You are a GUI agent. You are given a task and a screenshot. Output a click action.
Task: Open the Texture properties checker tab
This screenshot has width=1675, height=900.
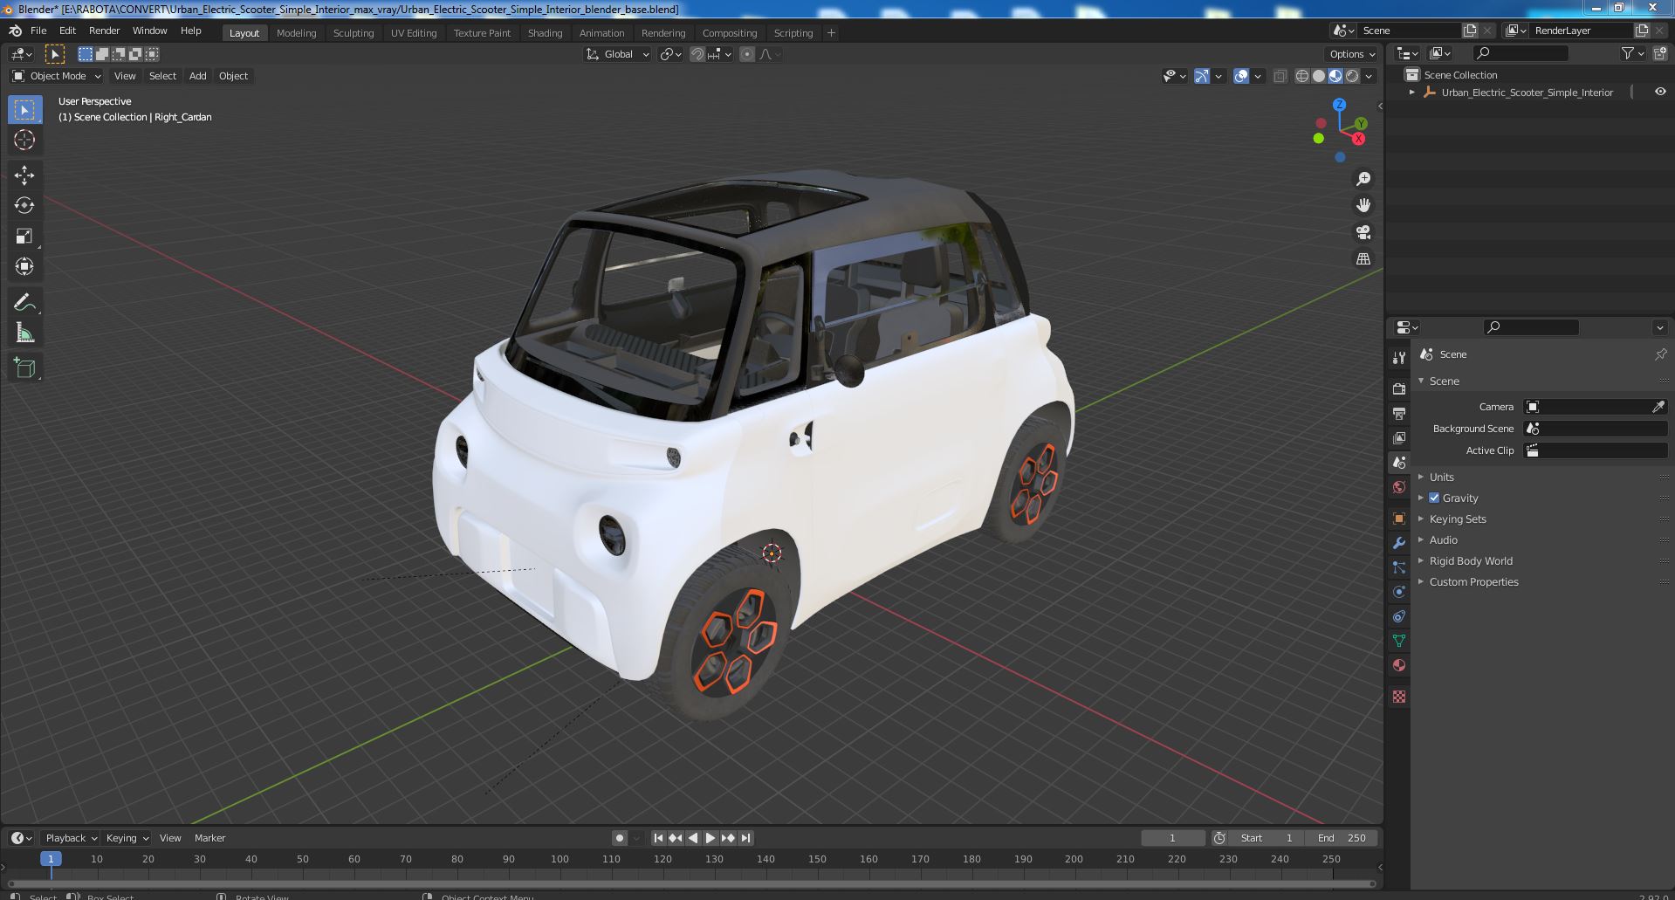(1399, 697)
